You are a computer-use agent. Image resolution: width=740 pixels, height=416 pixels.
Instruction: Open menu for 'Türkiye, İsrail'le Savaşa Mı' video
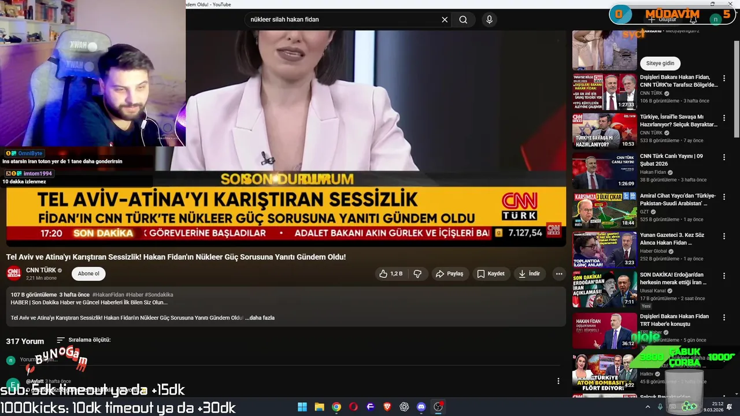(724, 117)
